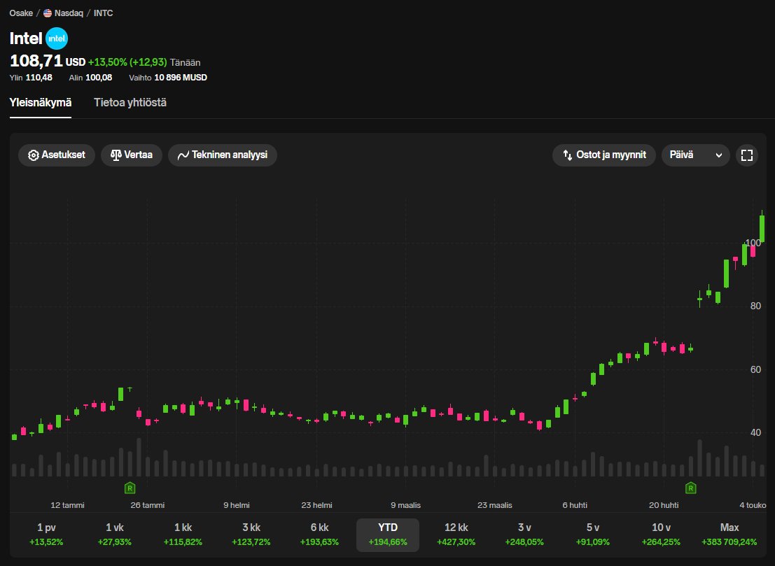
Task: Select the 3 kk time range
Action: [251, 535]
